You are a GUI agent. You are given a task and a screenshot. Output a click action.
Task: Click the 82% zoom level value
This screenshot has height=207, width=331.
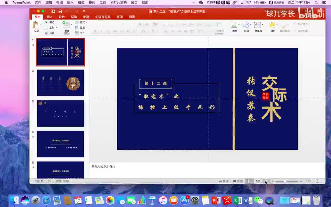[x=308, y=181]
